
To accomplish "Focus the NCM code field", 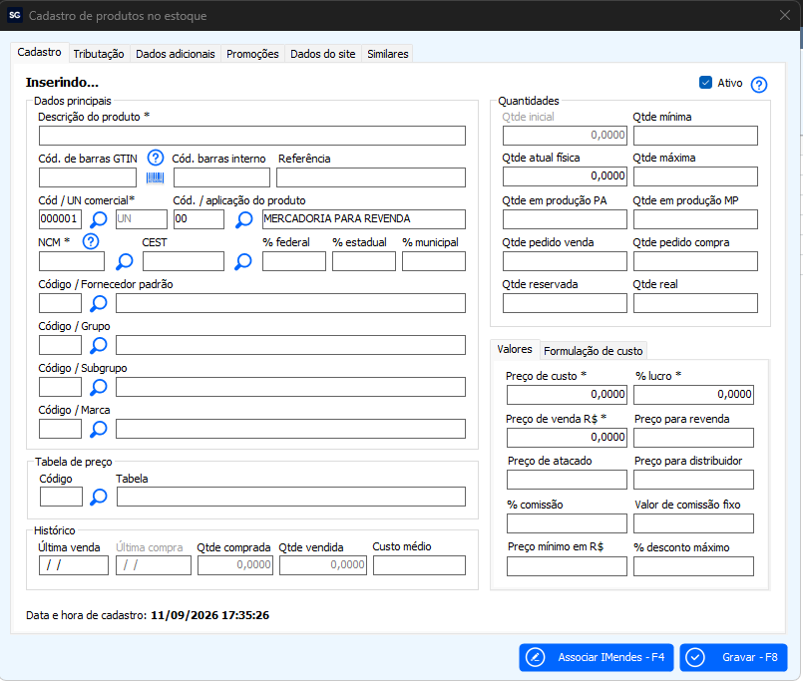I will click(72, 261).
